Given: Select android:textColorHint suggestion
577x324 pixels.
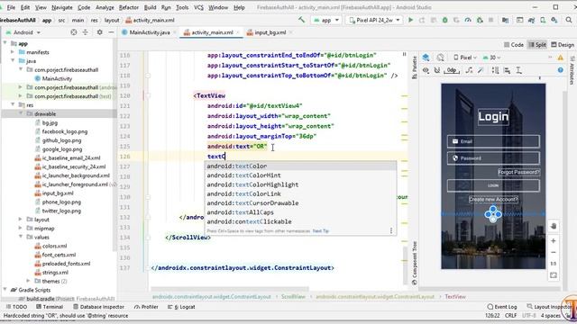Looking at the screenshot, I should tap(300, 175).
